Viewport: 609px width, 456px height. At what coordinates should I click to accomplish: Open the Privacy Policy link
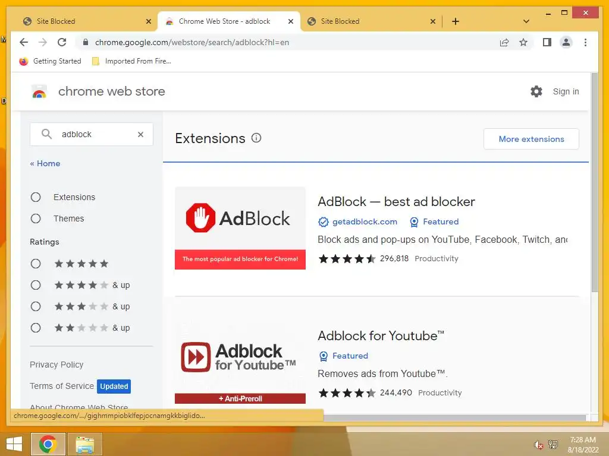coord(56,365)
